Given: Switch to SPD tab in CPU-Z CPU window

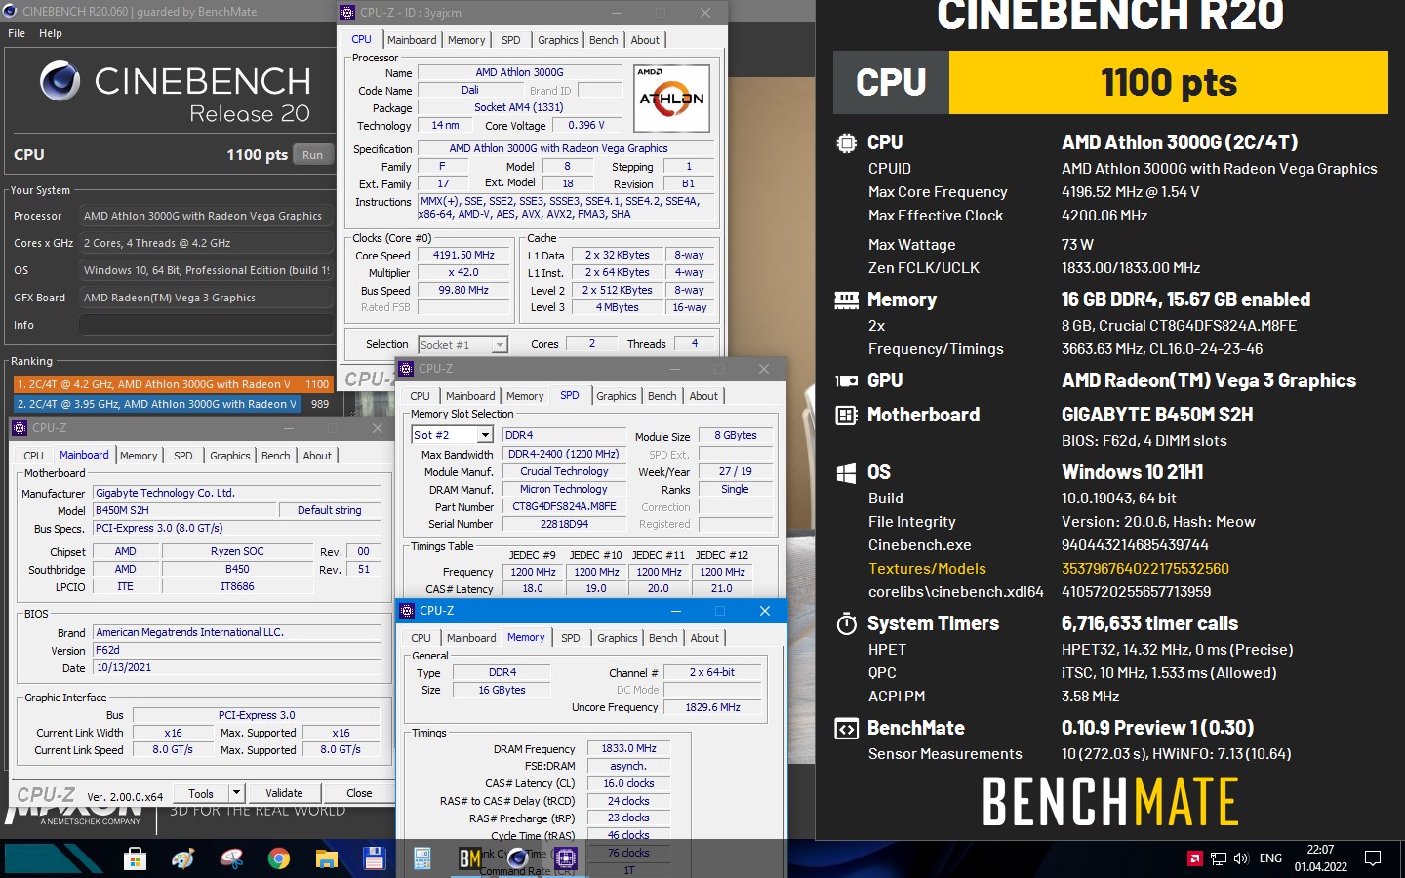Looking at the screenshot, I should pyautogui.click(x=511, y=40).
